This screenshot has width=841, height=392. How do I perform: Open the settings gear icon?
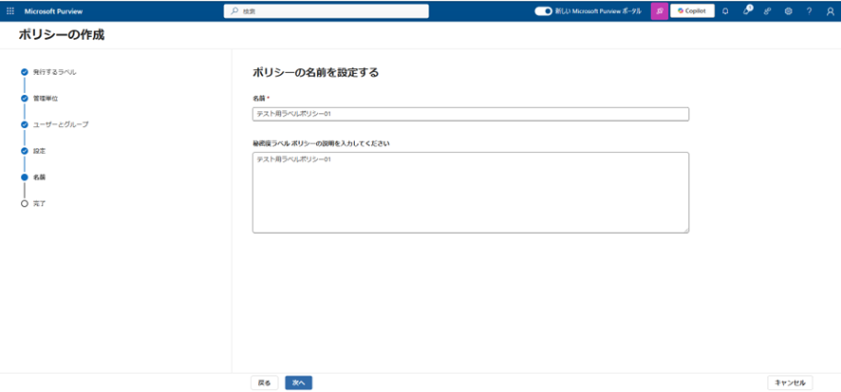point(788,11)
